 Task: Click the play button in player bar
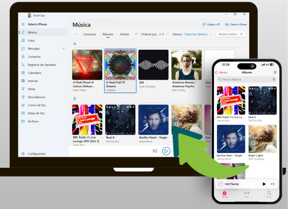tap(166, 151)
